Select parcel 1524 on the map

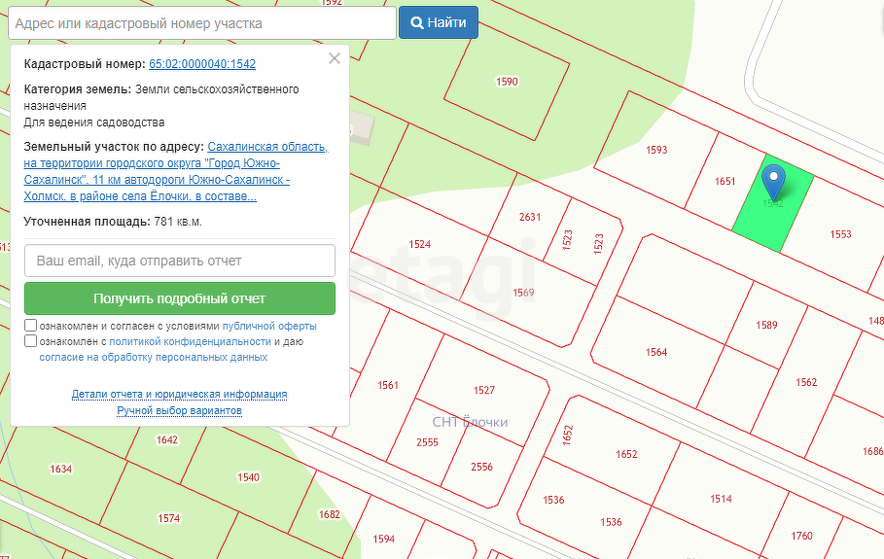point(420,244)
